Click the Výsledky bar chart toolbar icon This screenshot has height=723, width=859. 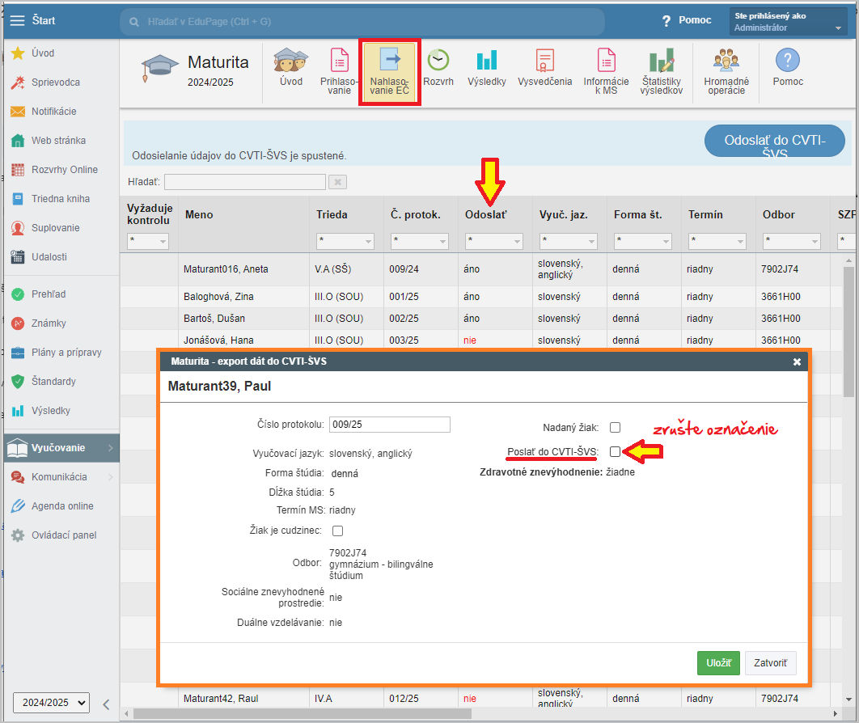point(486,61)
